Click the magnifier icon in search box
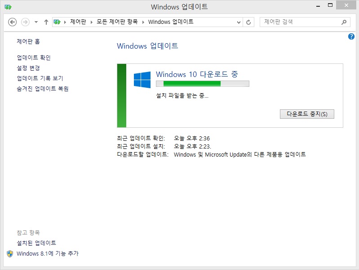This screenshot has height=270, width=359. (x=344, y=22)
